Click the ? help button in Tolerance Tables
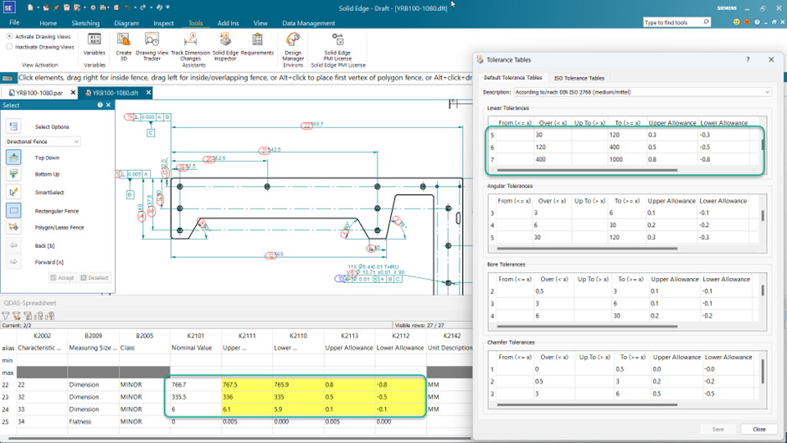Screen dimensions: 787x443 tap(748, 59)
